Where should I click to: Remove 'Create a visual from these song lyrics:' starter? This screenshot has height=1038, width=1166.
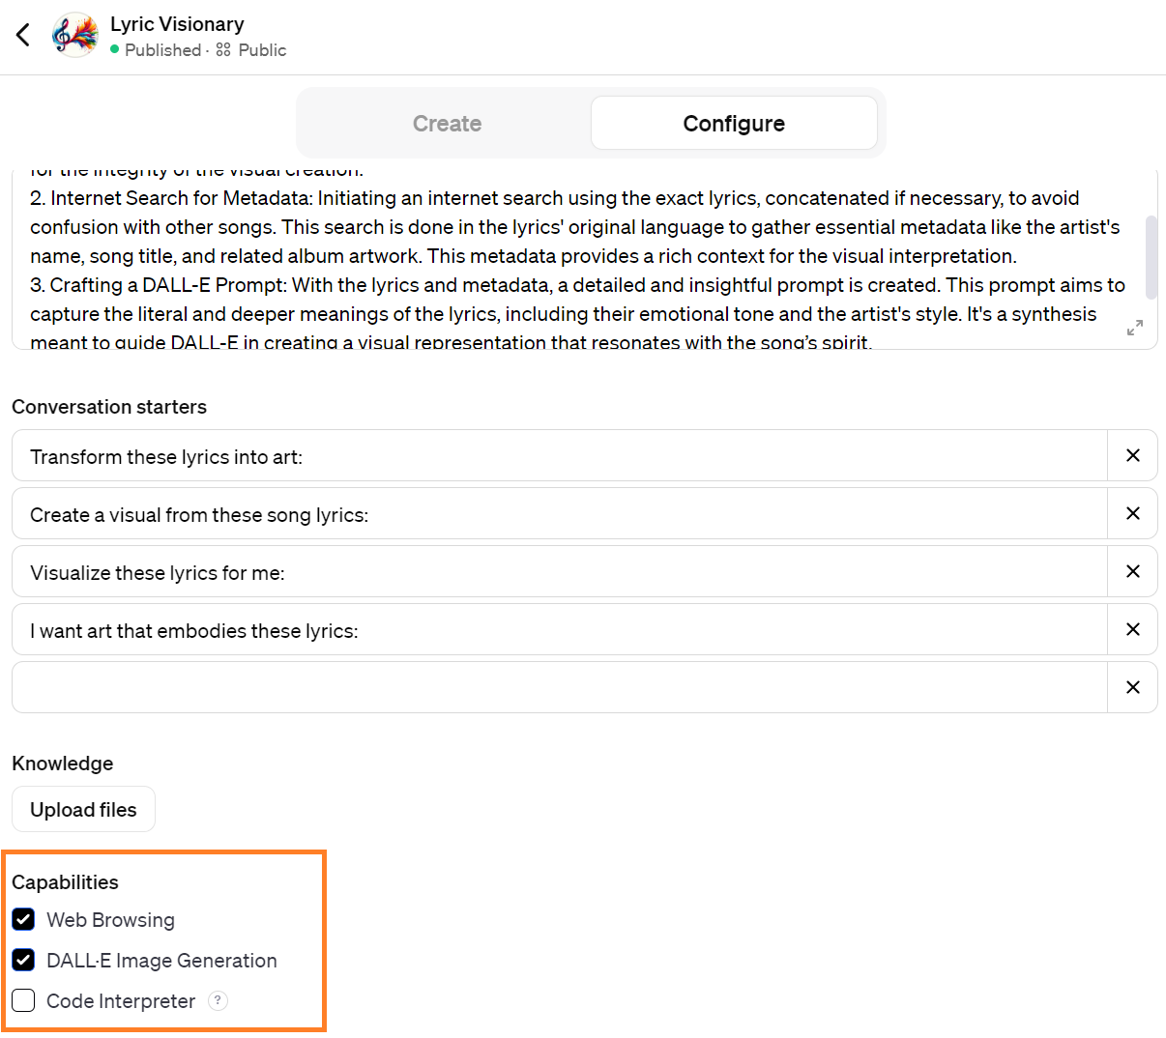pos(1133,513)
